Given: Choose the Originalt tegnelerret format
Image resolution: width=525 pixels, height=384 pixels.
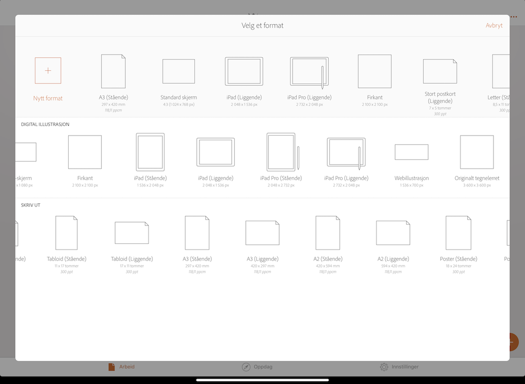Looking at the screenshot, I should 477,161.
